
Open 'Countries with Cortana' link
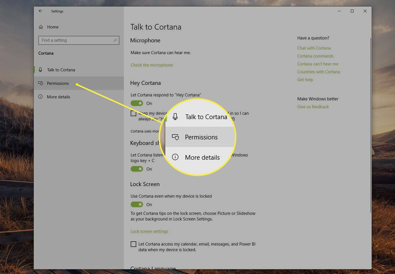(318, 72)
